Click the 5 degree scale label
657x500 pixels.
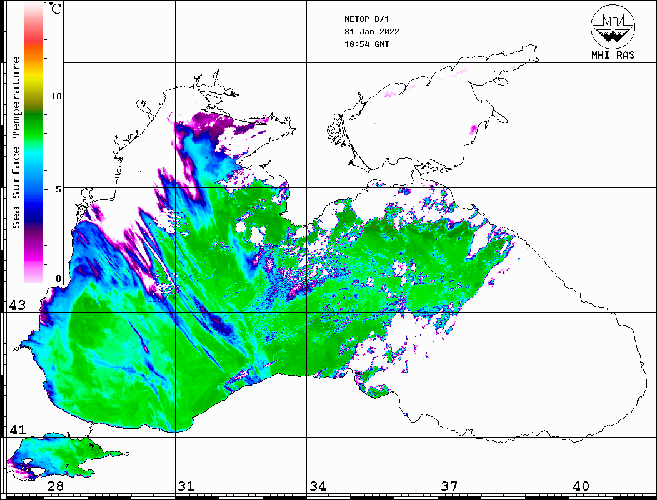point(58,189)
